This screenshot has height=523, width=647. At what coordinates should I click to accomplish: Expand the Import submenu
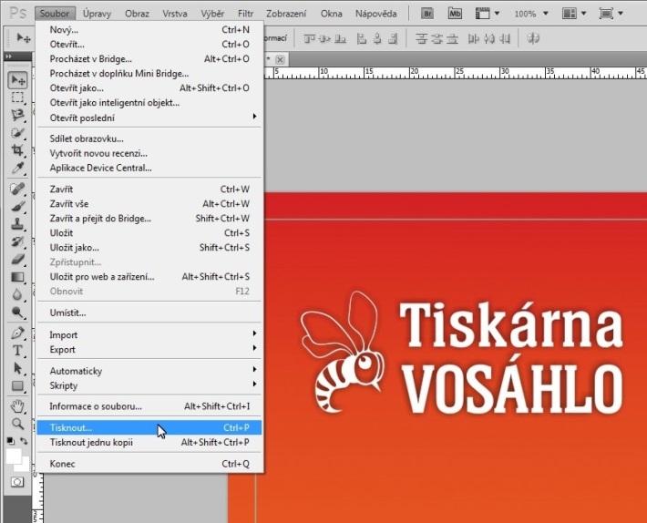click(149, 334)
